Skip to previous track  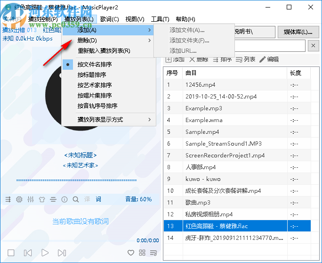28,253
